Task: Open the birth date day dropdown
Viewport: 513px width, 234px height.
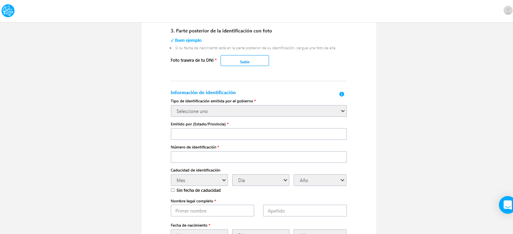Action: (x=260, y=232)
